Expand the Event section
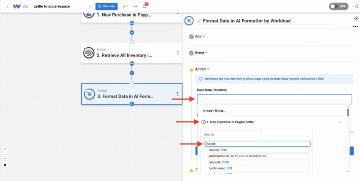The image size is (360, 181). (201, 53)
